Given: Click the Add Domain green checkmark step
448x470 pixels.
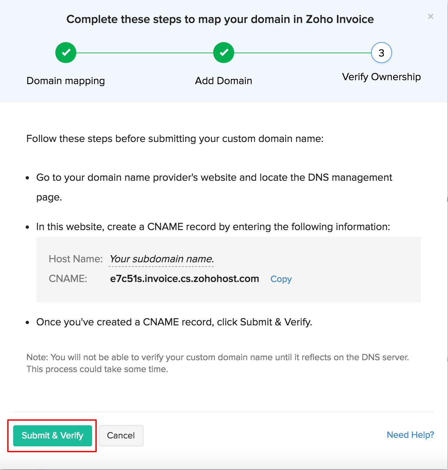Looking at the screenshot, I should point(224,53).
